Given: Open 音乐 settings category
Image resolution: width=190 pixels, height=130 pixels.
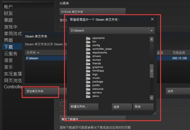Looking at the screenshot, I should click(x=8, y=67).
